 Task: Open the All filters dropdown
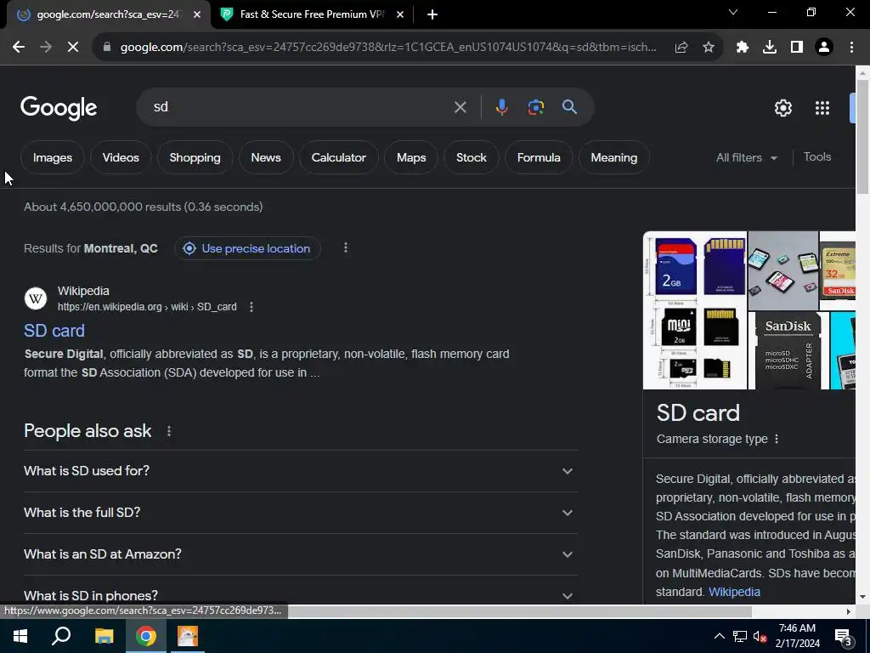746,157
